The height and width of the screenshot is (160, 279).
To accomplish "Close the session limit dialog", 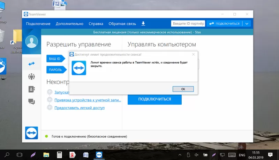I will 194,55.
